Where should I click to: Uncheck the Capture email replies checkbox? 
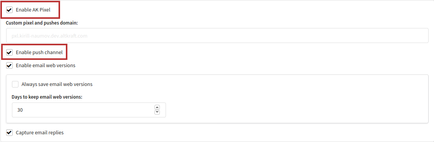tap(9, 133)
